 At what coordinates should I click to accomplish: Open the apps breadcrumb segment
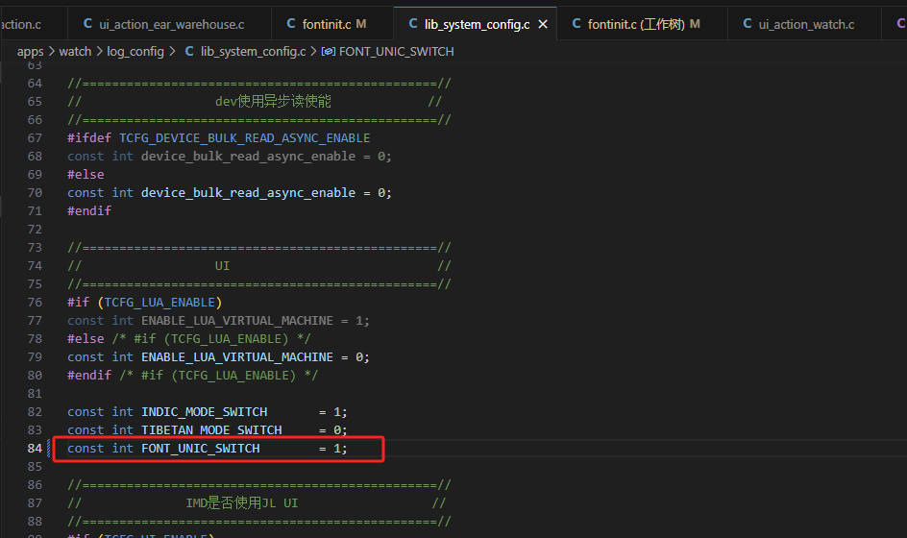point(30,52)
